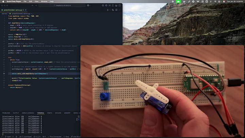Open errors and warnings count in status bar
Viewport: 245px width, 138px height.
click(37, 137)
